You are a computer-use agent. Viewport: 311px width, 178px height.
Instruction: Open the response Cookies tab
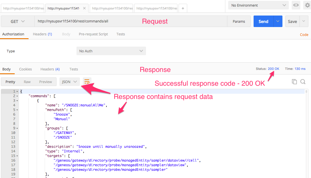pyautogui.click(x=25, y=69)
